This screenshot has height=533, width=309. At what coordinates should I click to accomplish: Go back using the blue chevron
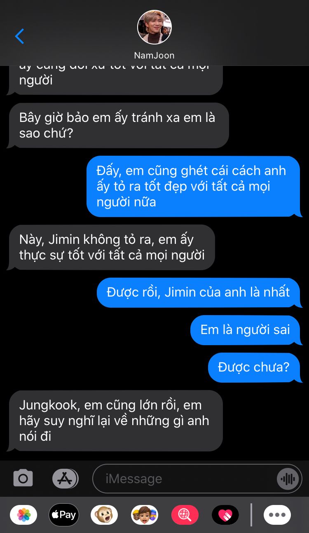pos(20,36)
